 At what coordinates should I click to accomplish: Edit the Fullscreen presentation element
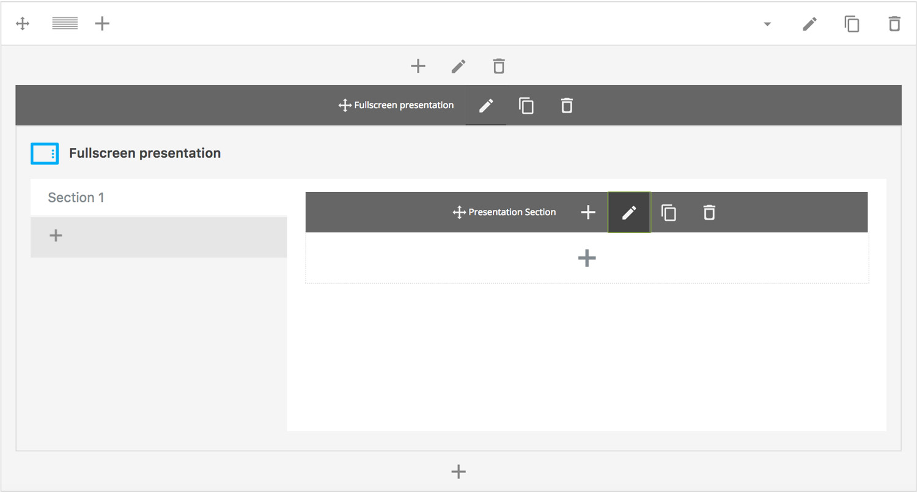(x=486, y=106)
